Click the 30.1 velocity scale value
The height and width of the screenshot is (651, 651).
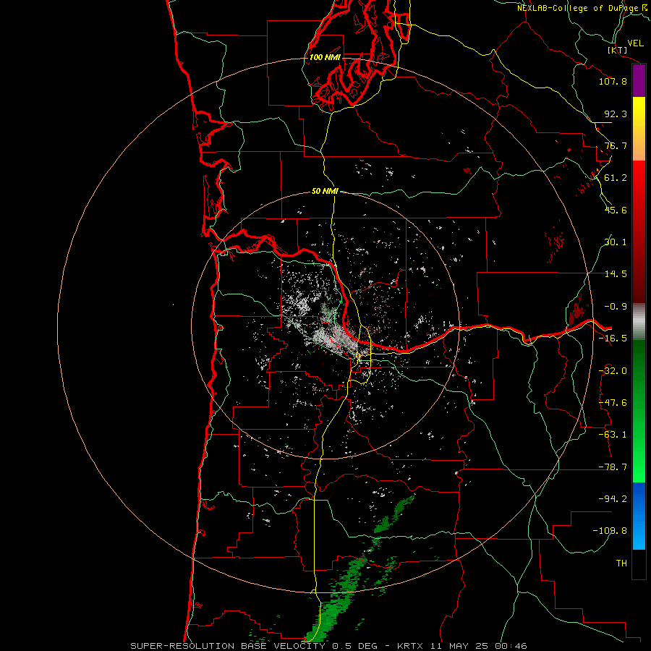[x=616, y=242]
